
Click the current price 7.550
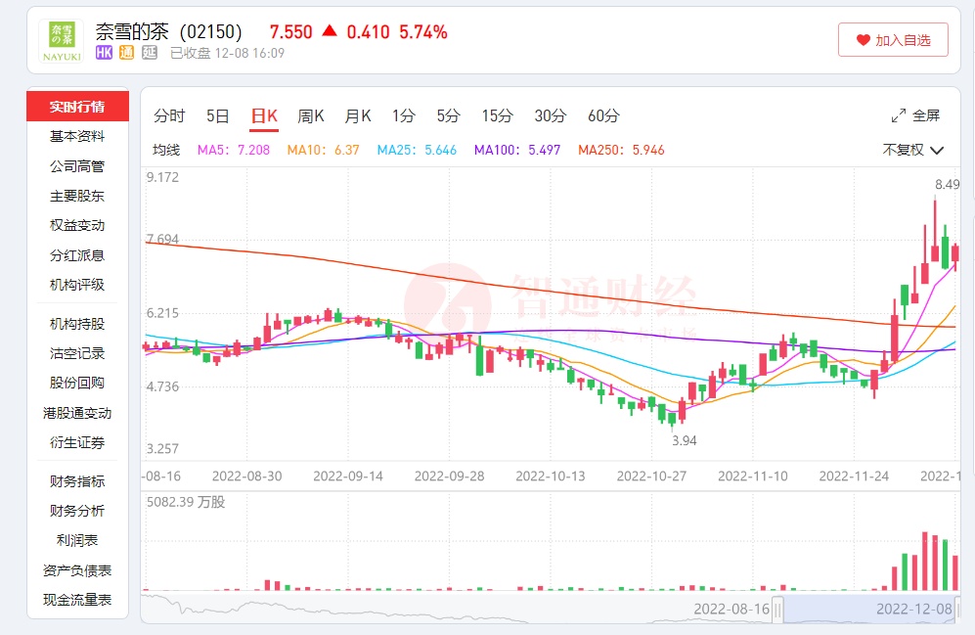click(x=291, y=31)
